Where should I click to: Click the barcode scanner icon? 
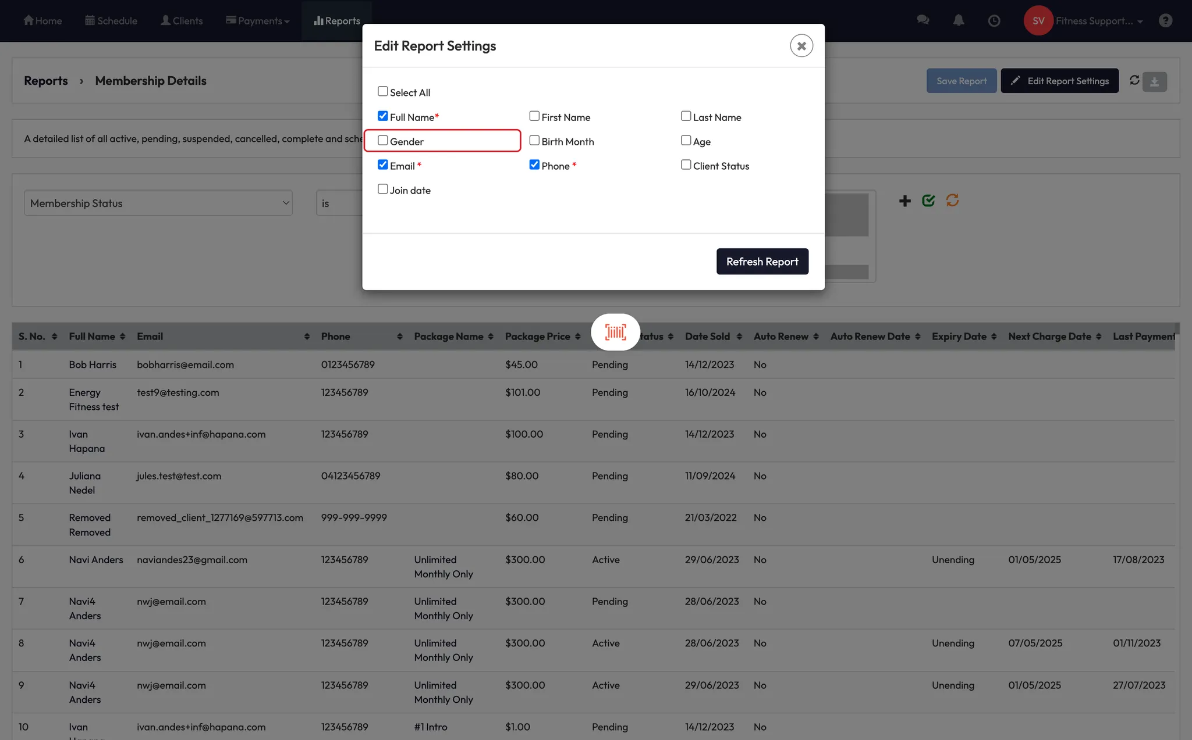coord(615,332)
